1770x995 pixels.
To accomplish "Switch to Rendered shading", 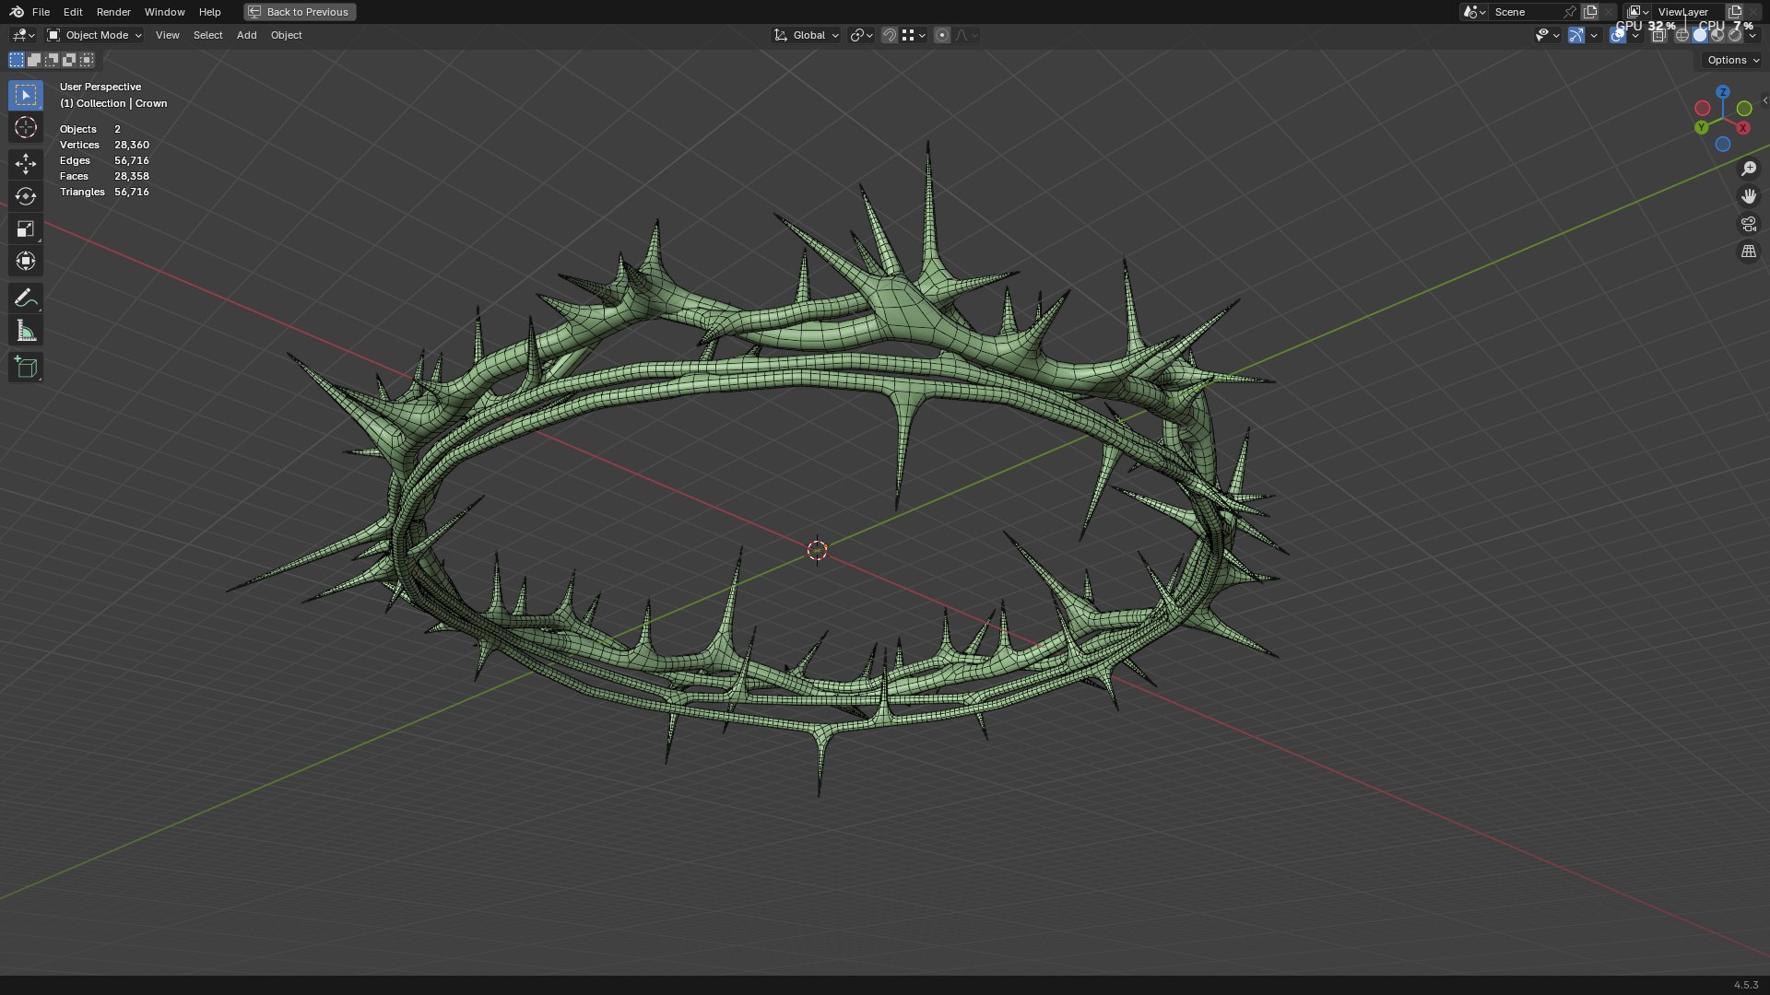I will pos(1735,35).
